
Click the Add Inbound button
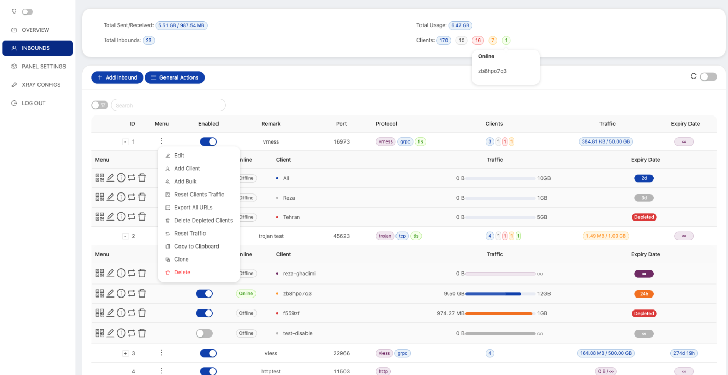pos(117,77)
